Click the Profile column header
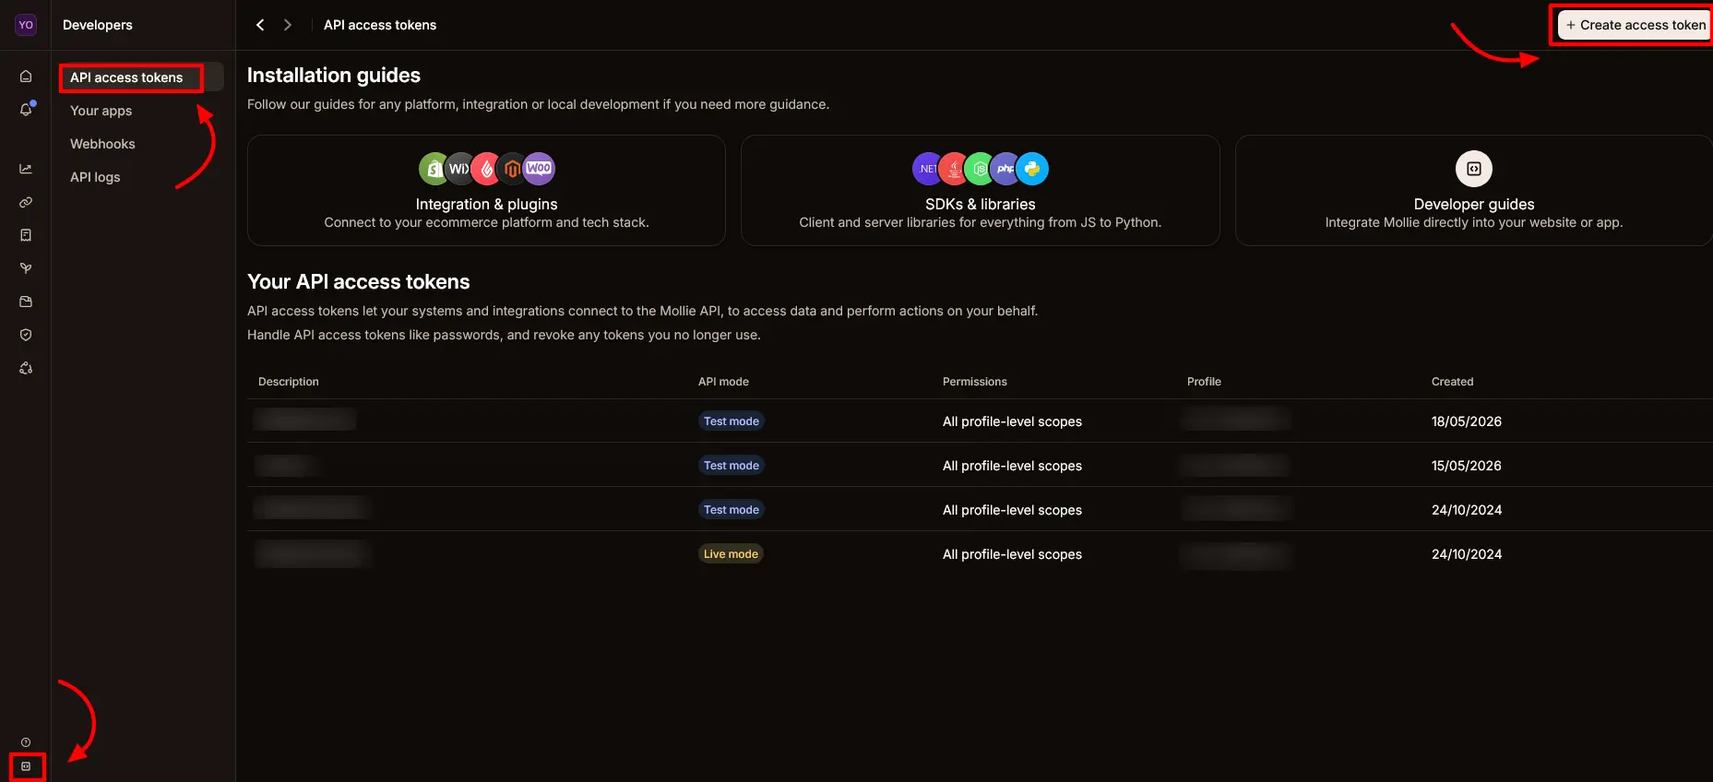 (x=1204, y=382)
